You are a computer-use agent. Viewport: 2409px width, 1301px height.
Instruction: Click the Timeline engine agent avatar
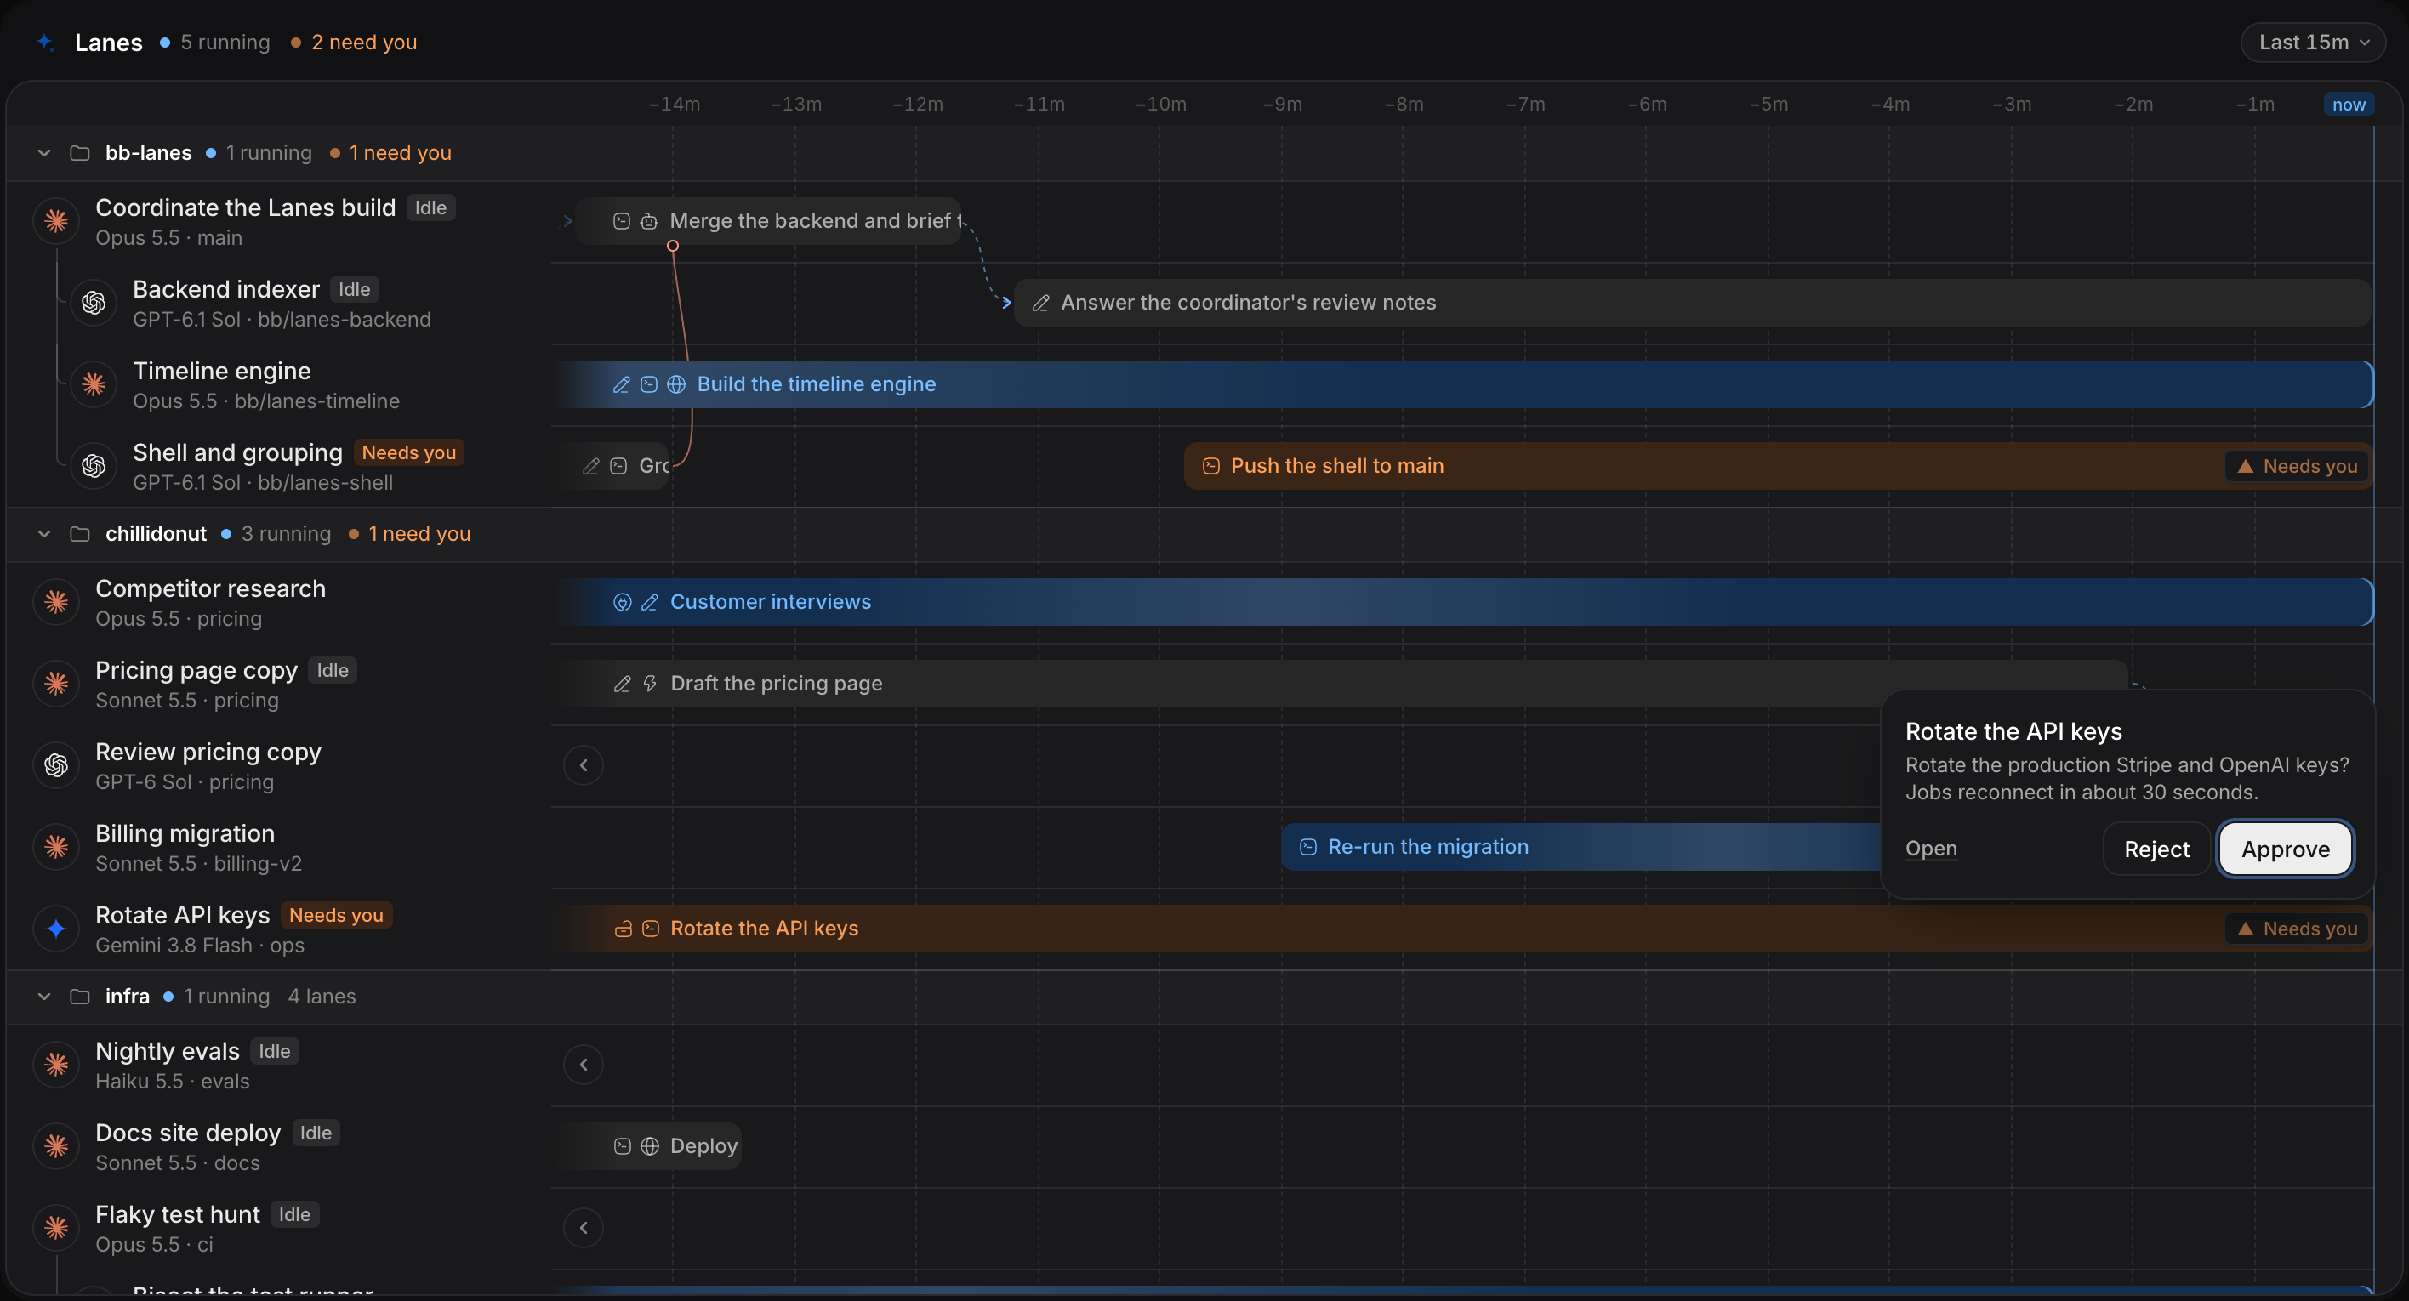[x=94, y=384]
